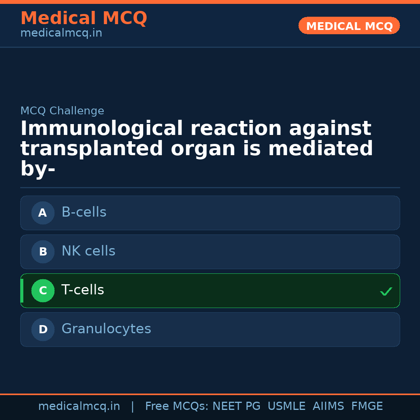Image resolution: width=420 pixels, height=420 pixels.
Task: Click the FMGE footer text
Action: [367, 406]
